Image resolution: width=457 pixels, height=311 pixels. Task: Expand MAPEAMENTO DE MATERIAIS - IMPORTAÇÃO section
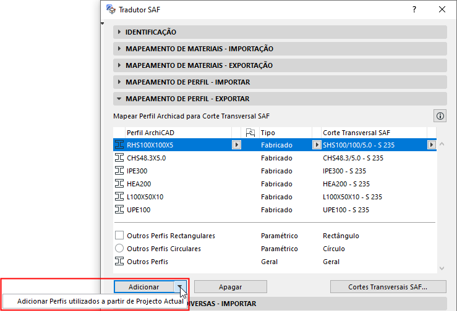119,49
